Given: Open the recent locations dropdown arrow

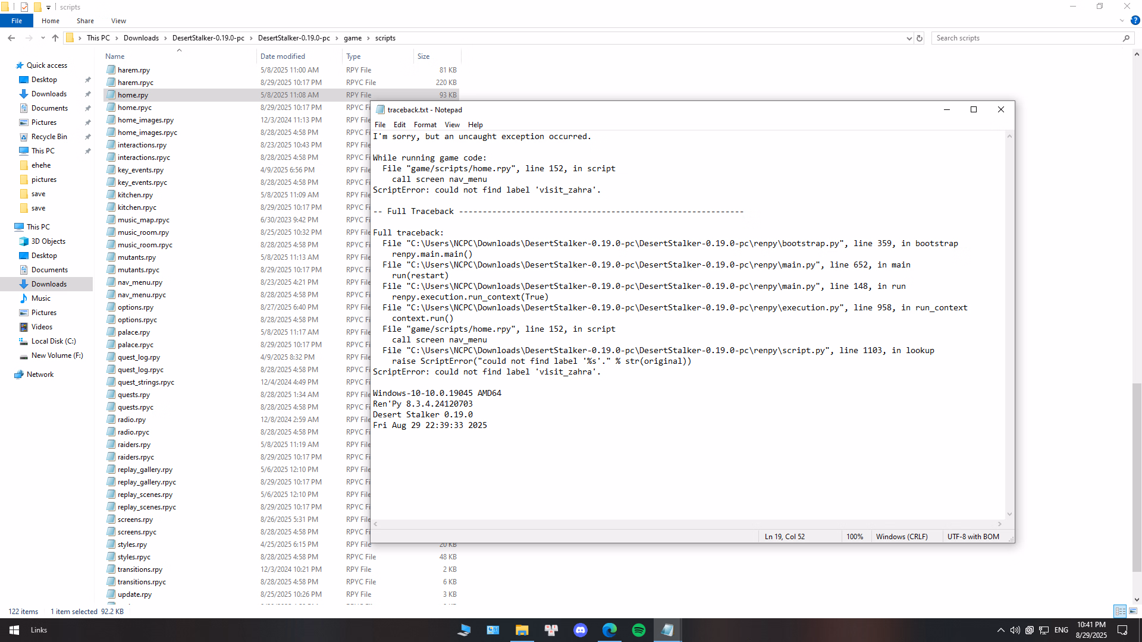Looking at the screenshot, I should [43, 38].
